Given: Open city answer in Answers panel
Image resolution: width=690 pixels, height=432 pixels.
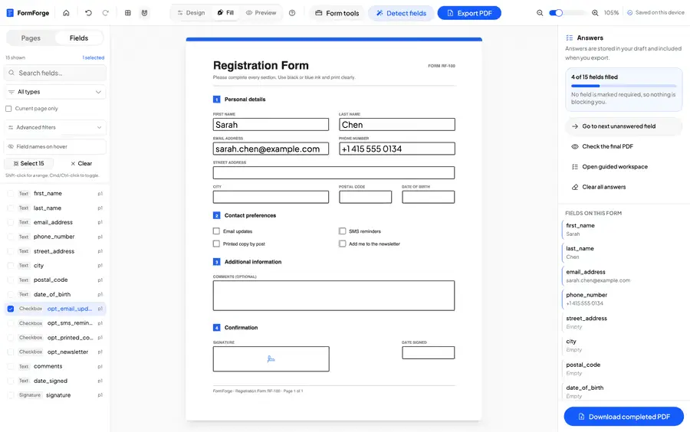Looking at the screenshot, I should (x=623, y=345).
